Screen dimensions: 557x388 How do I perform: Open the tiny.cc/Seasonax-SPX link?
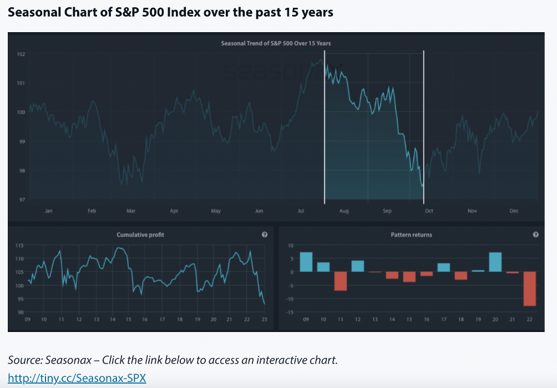coord(77,378)
